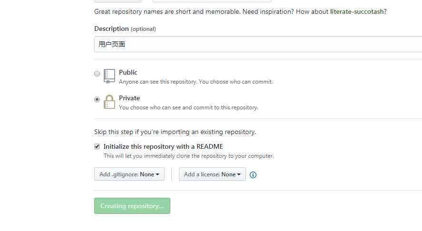Click the Initialize this repository with a README label
The width and height of the screenshot is (422, 231).
[163, 146]
